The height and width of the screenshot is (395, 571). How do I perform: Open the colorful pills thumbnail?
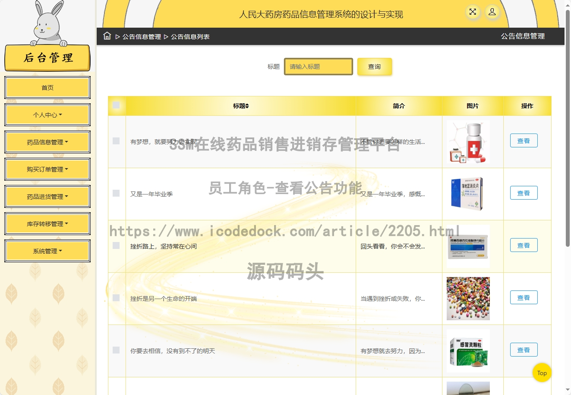coord(468,299)
